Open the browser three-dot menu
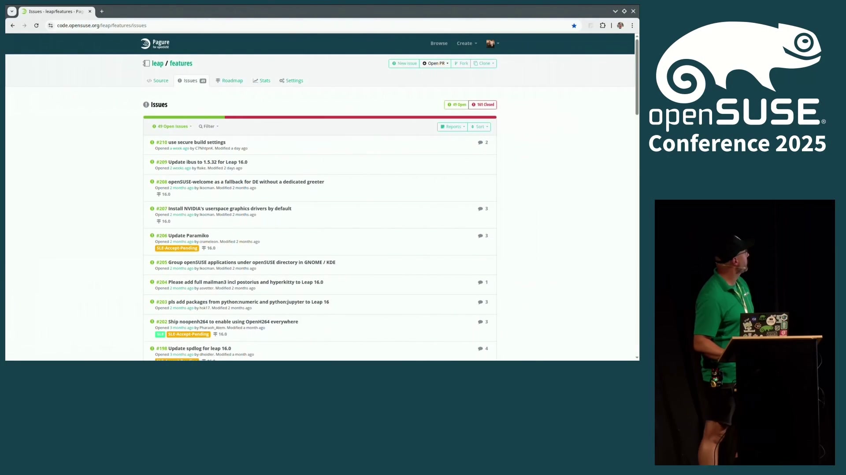846x475 pixels. [632, 26]
